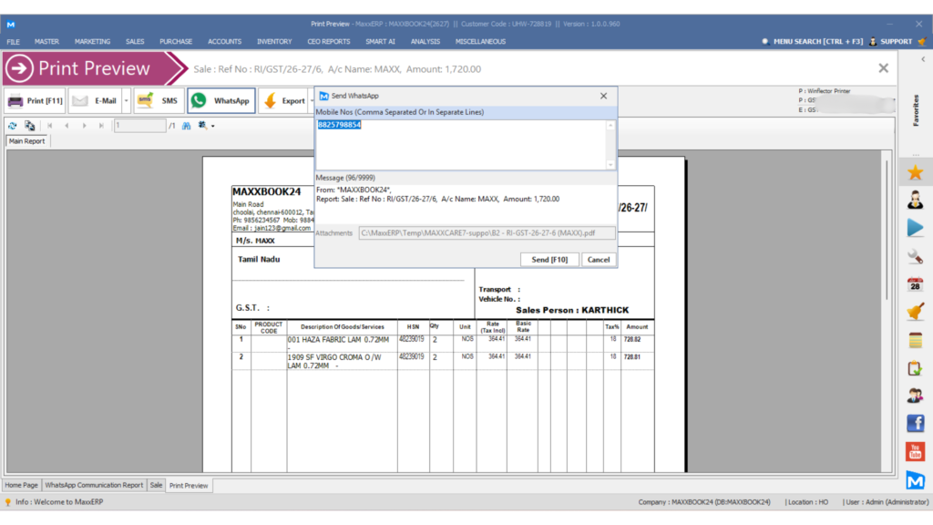The width and height of the screenshot is (933, 525).
Task: Open the INVENTORY menu
Action: pyautogui.click(x=274, y=42)
